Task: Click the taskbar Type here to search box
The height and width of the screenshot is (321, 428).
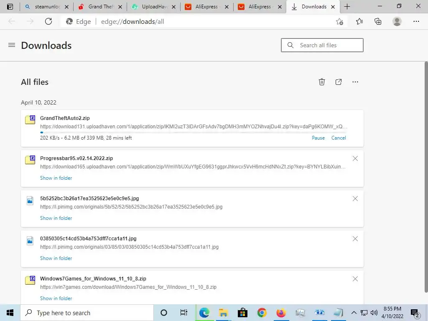Action: point(87,313)
